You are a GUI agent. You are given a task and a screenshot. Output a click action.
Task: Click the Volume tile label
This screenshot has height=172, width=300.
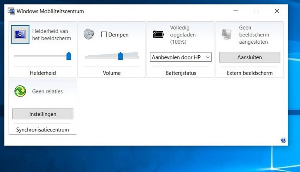click(112, 73)
